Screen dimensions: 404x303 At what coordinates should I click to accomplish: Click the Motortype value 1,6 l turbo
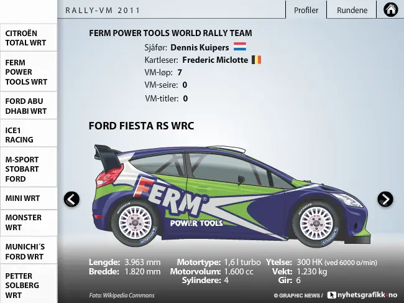242,263
